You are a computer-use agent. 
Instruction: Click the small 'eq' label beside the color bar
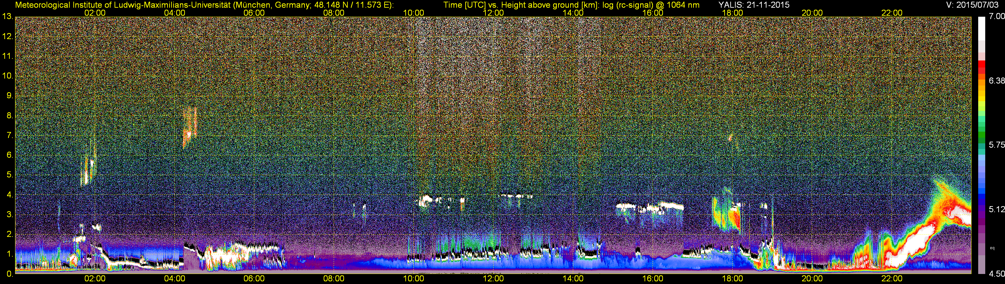point(993,248)
